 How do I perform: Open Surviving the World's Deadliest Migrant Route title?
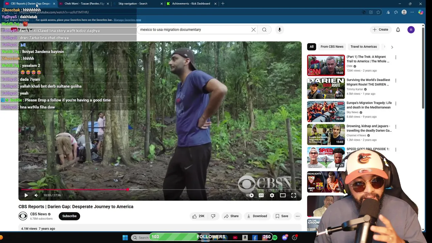[368, 82]
